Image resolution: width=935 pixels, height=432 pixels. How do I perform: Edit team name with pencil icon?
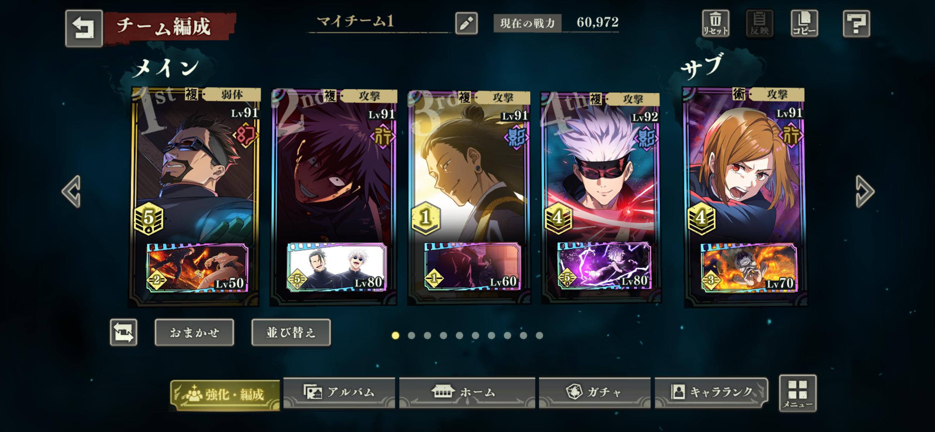pos(466,23)
